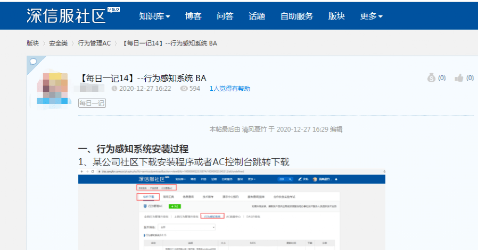
Task: Click the clock icon beside the post date
Action: (x=114, y=89)
